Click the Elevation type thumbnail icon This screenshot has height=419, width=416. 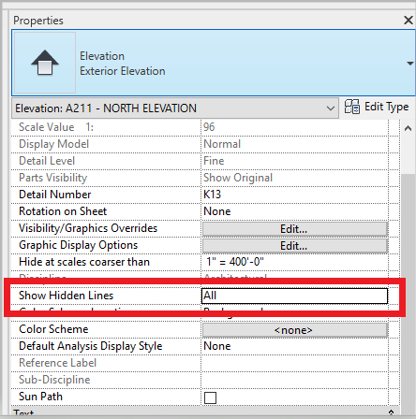point(45,63)
